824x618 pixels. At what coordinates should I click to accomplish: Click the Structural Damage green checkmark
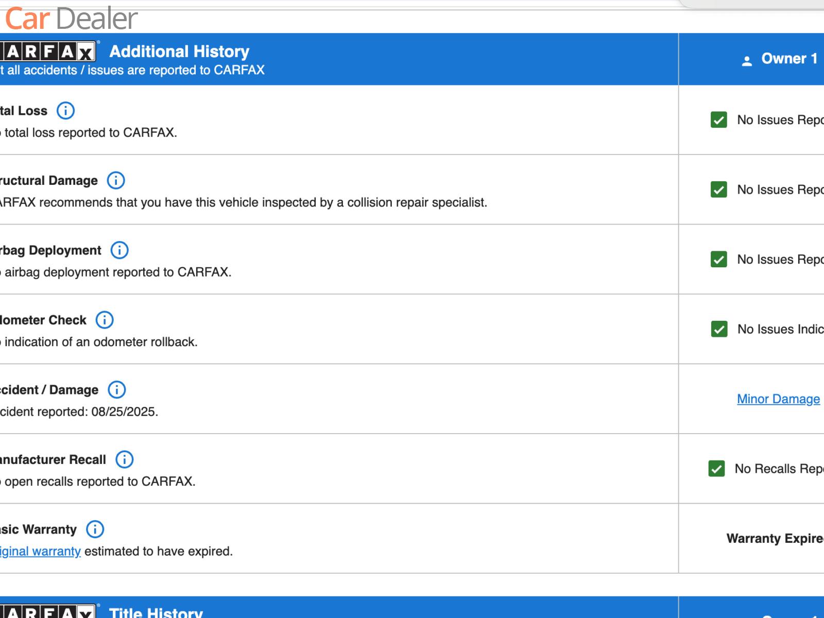718,190
